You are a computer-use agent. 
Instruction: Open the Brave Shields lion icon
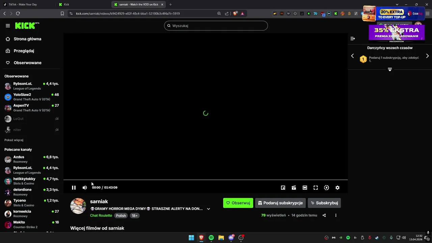coord(235,13)
